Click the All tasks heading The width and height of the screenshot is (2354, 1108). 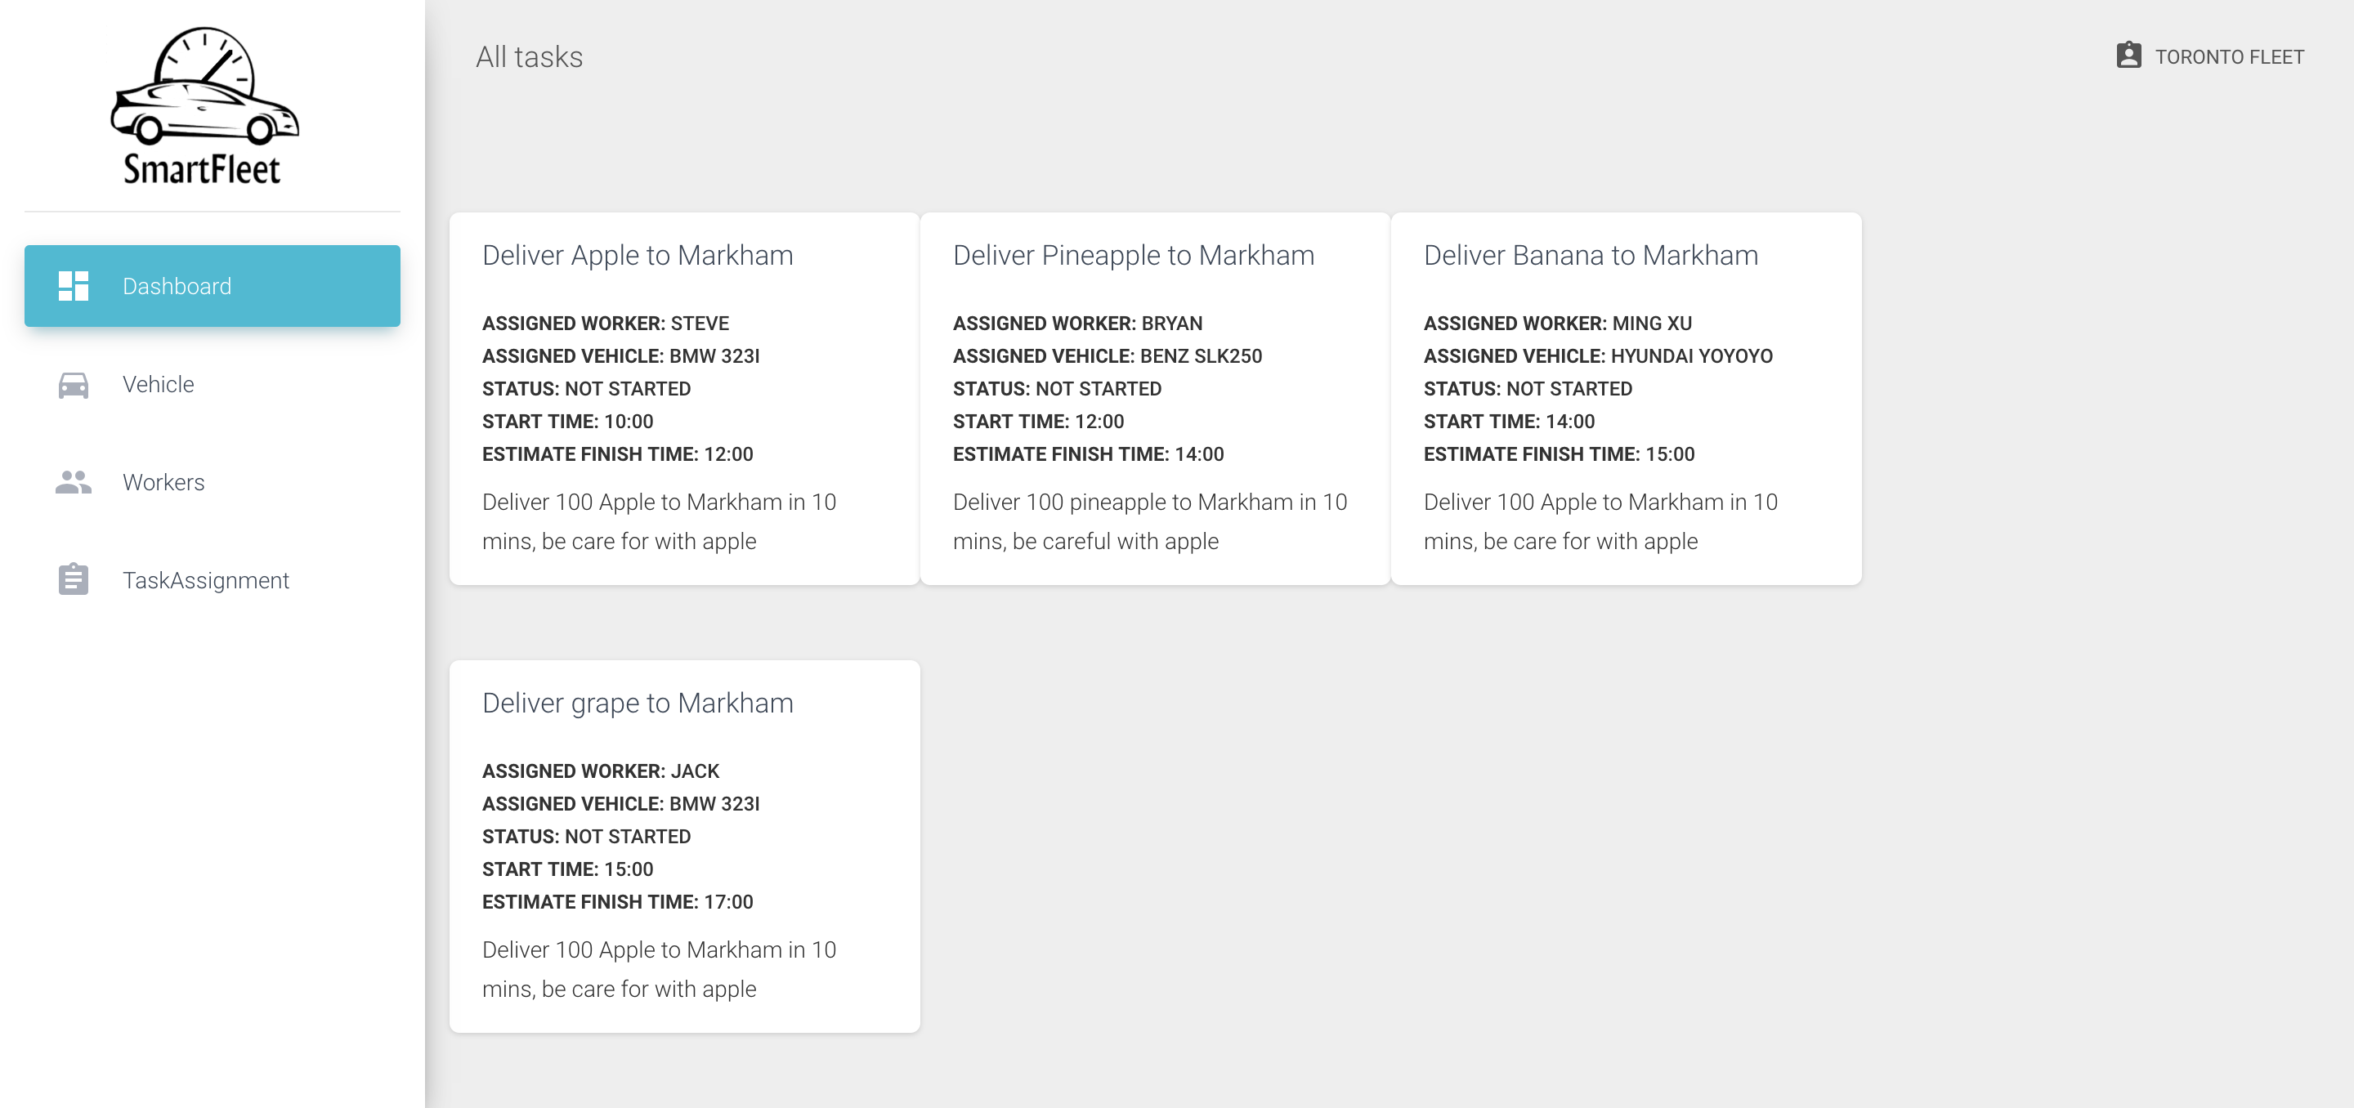tap(529, 56)
